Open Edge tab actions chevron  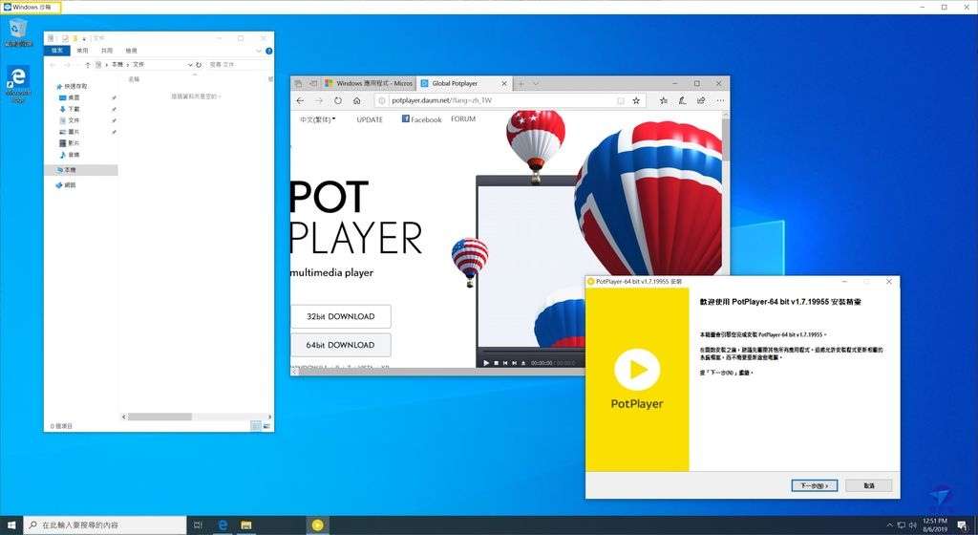(x=536, y=83)
